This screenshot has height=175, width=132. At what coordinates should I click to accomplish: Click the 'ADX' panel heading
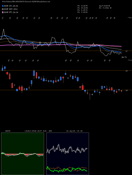[x=50, y=131]
